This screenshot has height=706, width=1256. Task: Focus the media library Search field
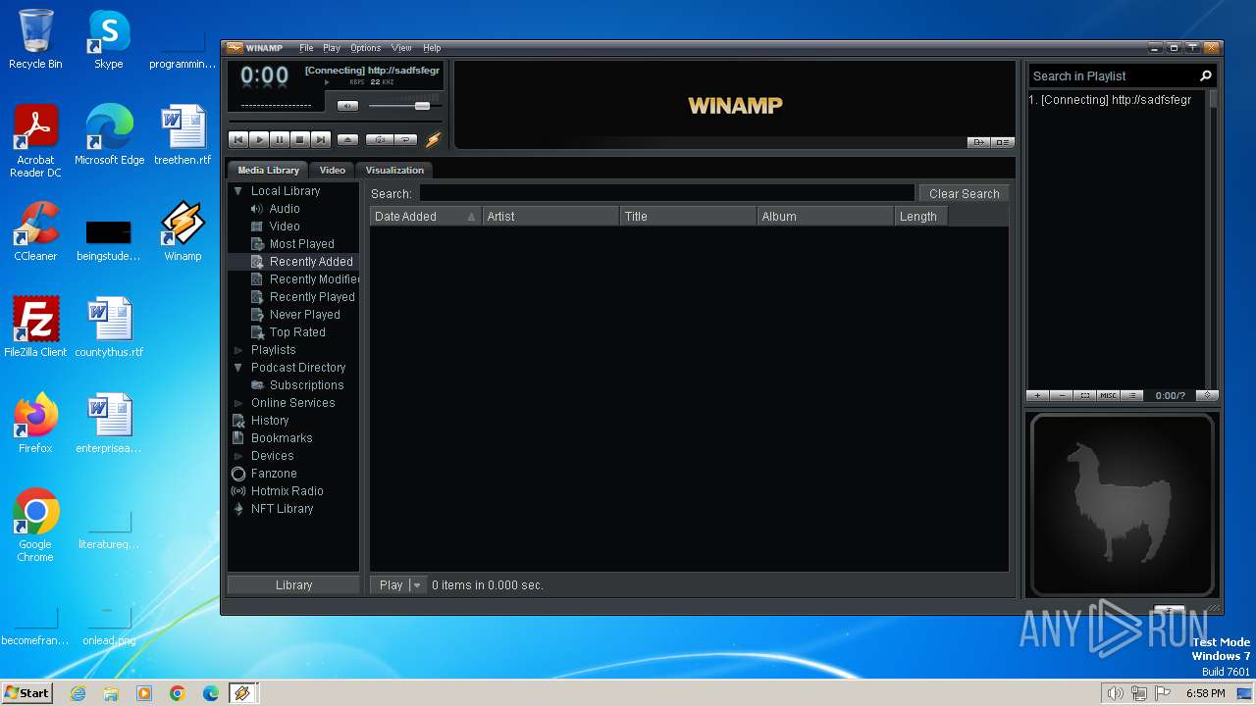[x=666, y=193]
